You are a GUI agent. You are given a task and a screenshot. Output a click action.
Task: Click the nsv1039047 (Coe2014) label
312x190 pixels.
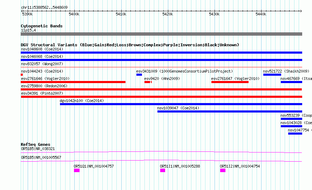178,108
